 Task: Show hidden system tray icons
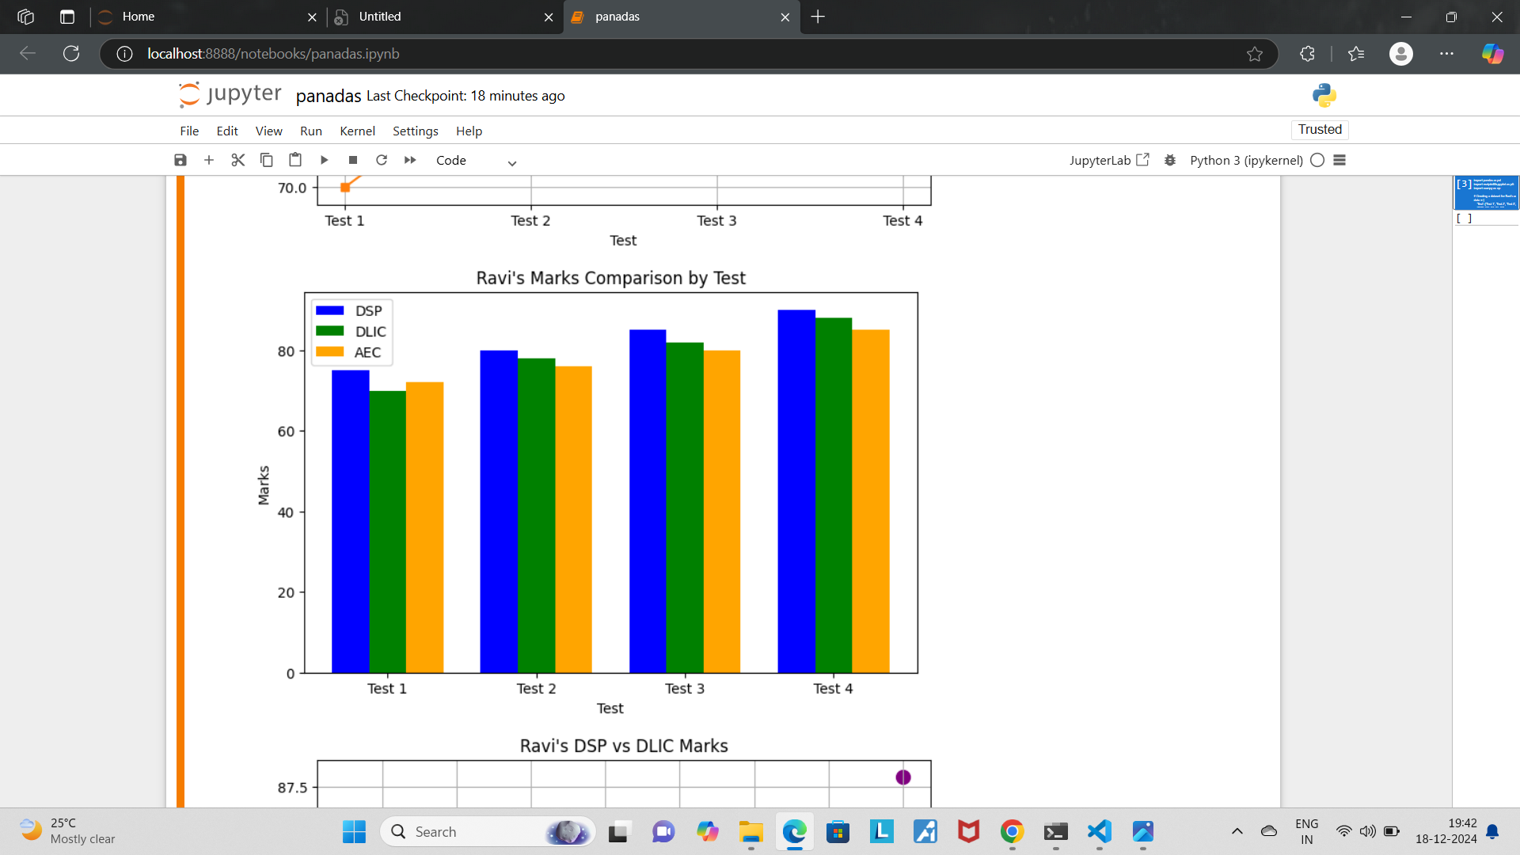pos(1237,831)
